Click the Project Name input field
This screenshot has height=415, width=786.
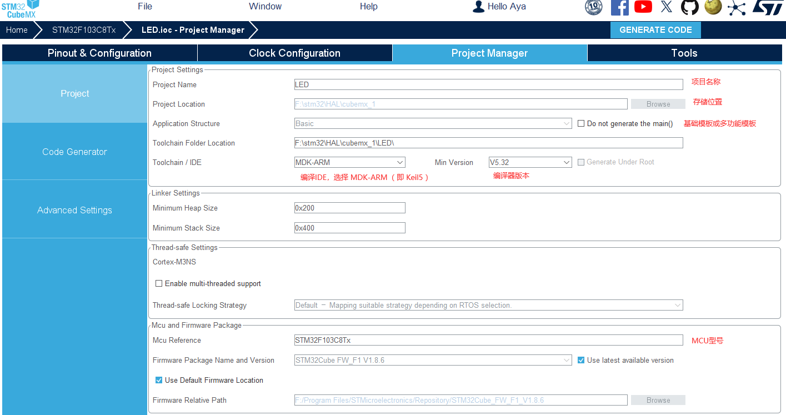[x=488, y=84]
